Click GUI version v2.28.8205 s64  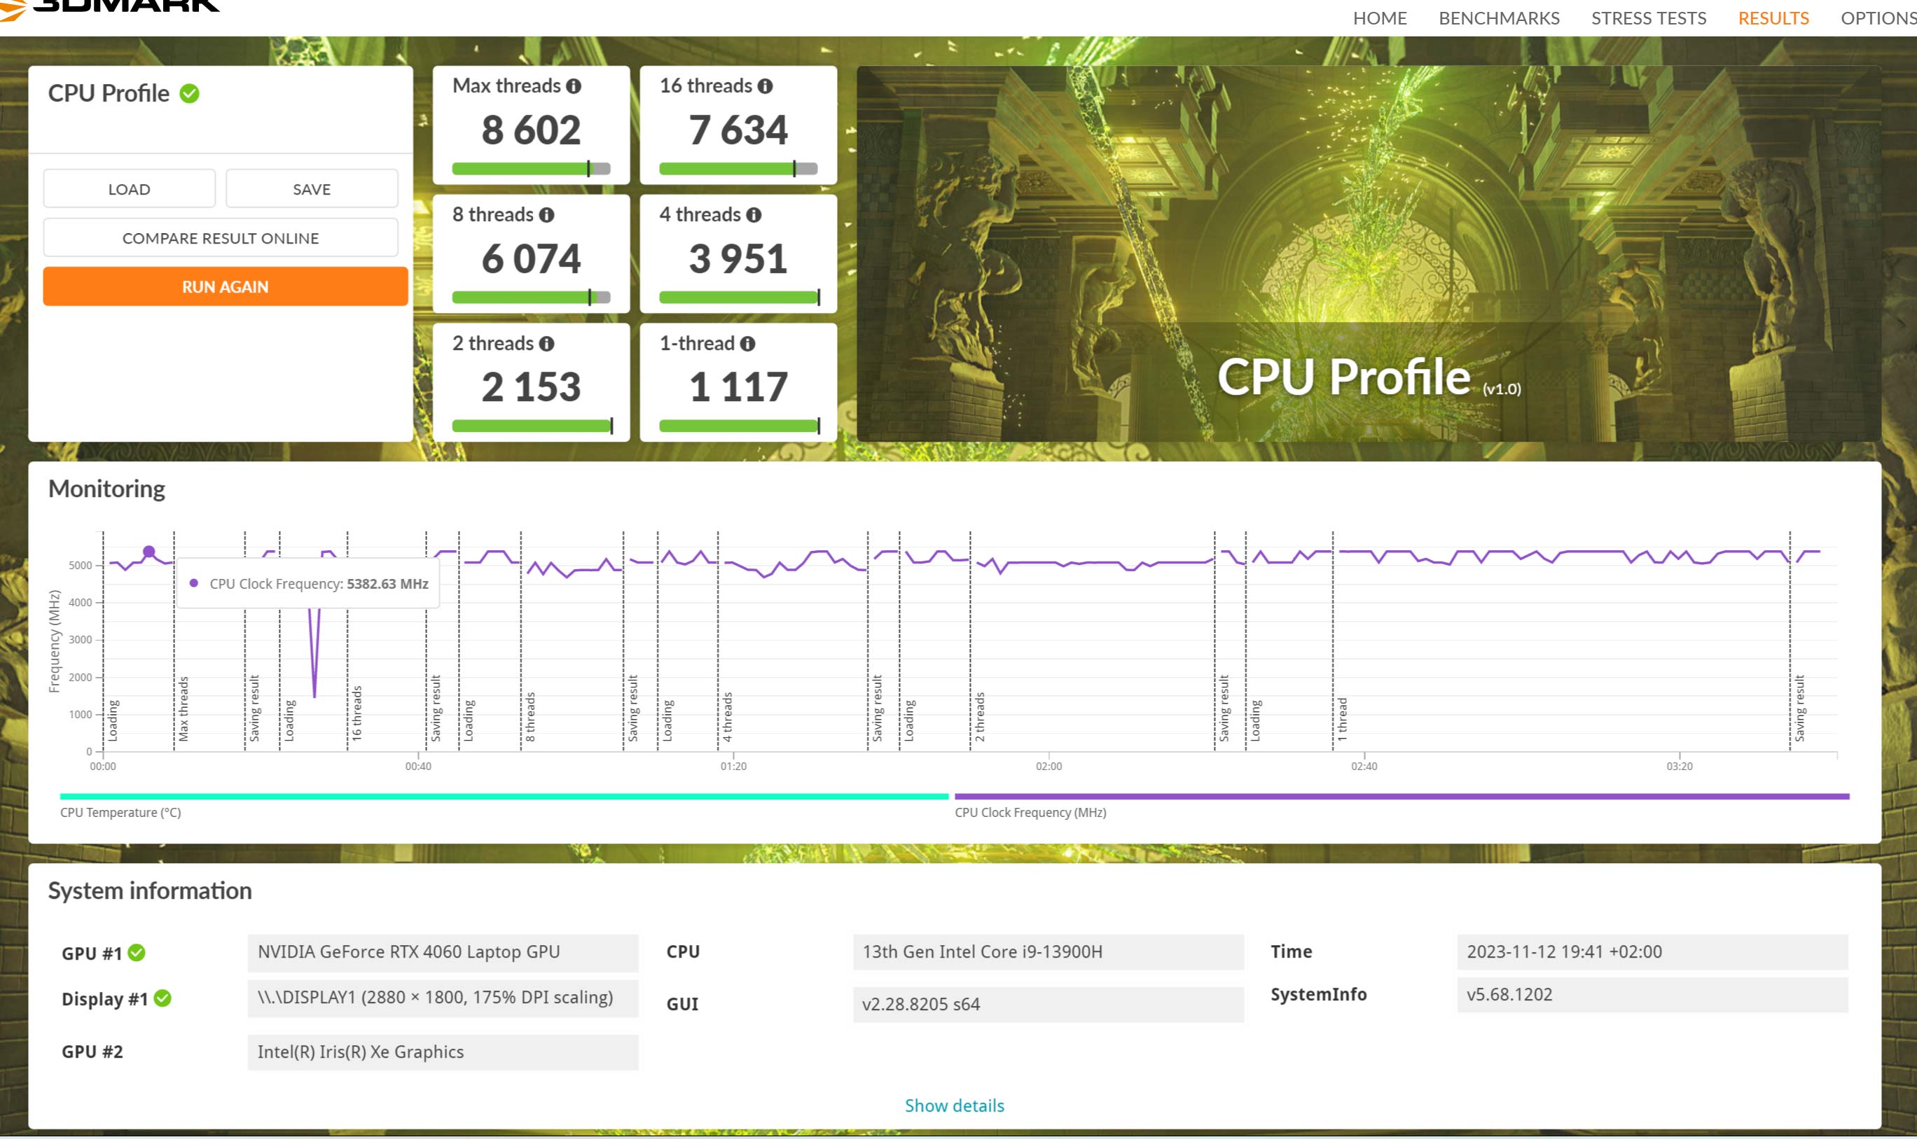click(1047, 1004)
